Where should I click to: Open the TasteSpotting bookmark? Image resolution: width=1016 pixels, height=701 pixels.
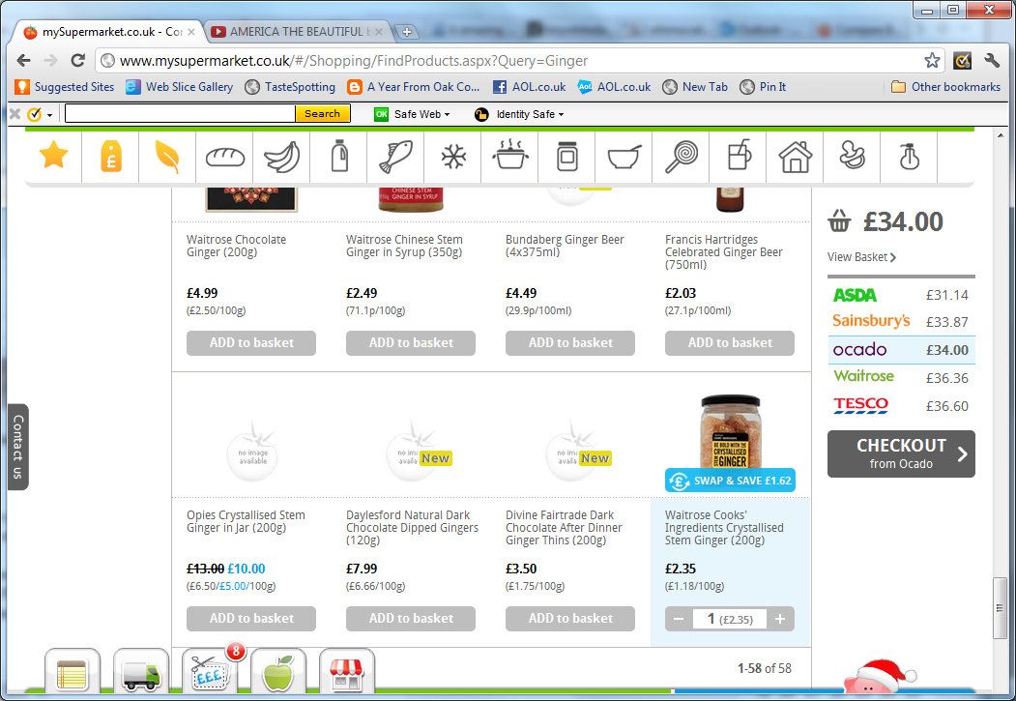tap(290, 87)
